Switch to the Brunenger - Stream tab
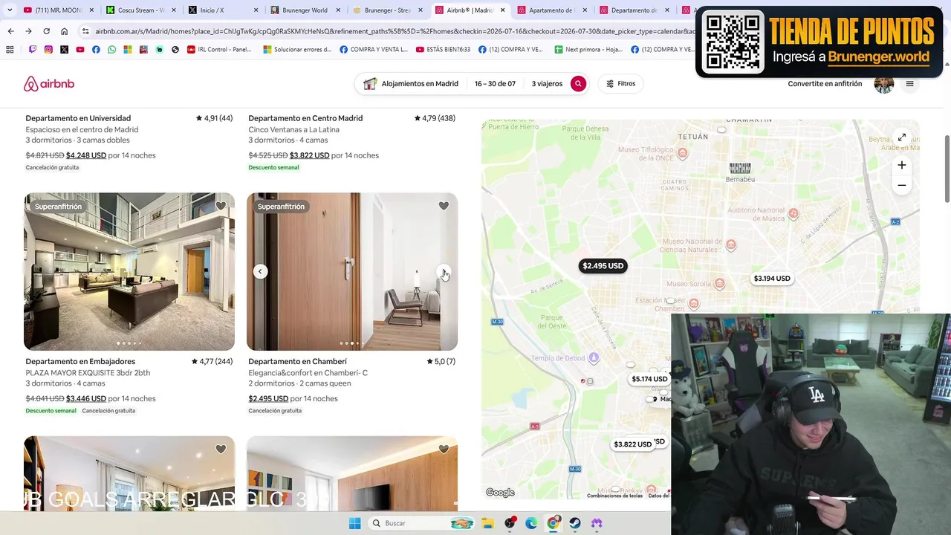Screen dimensions: 951x535 (386, 10)
